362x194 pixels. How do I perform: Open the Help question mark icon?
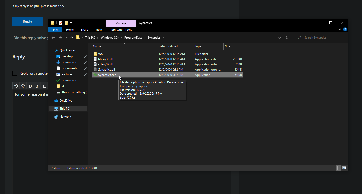pyautogui.click(x=345, y=29)
